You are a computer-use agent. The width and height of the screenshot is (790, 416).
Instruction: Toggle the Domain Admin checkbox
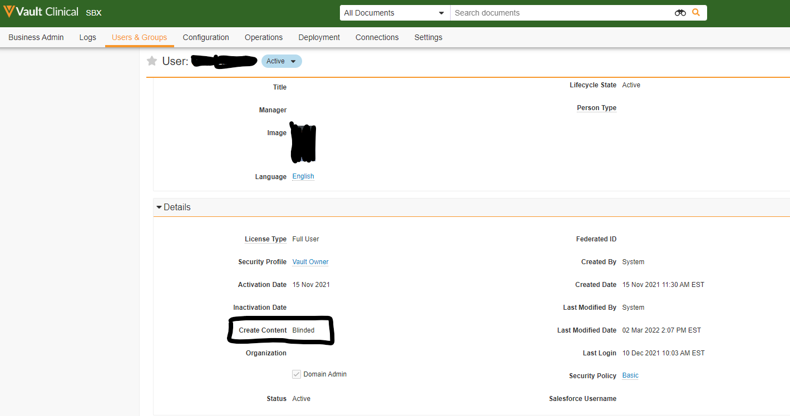297,374
